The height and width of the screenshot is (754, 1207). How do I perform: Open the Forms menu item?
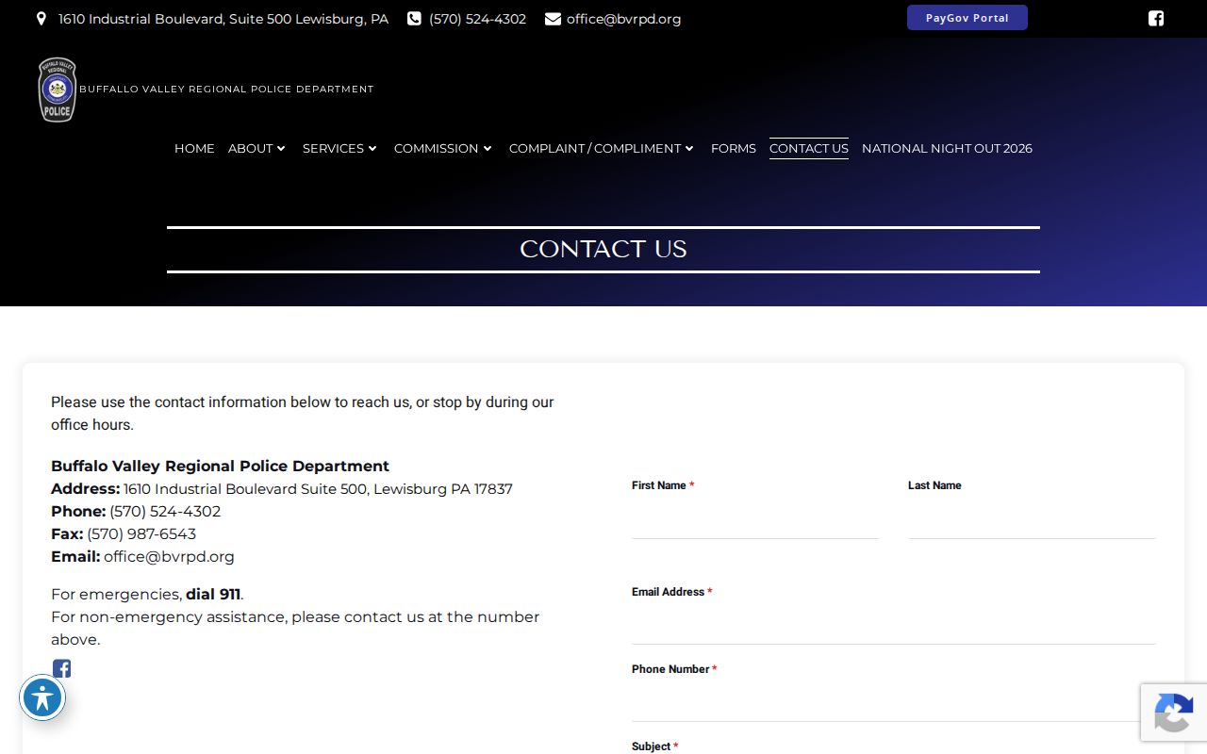click(x=734, y=149)
